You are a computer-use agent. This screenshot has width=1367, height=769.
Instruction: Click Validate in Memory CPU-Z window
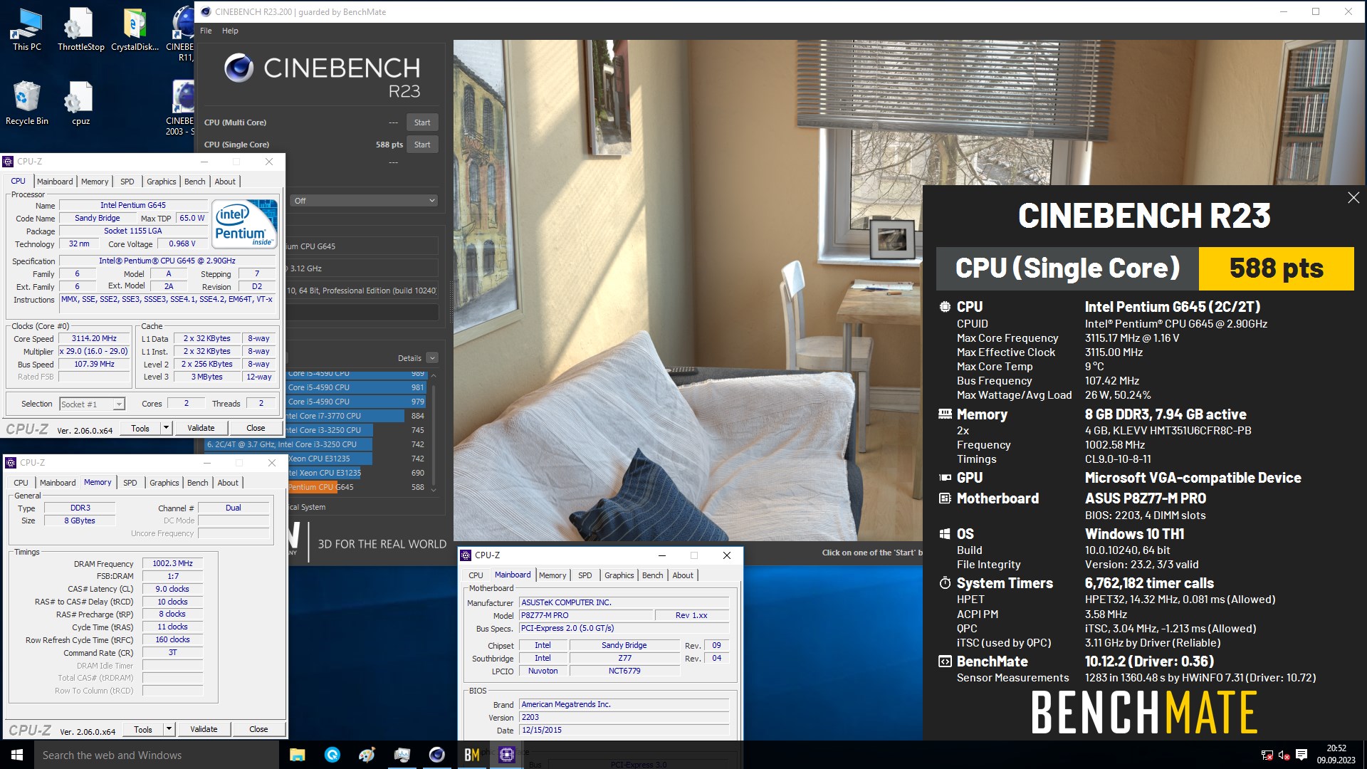(x=204, y=729)
